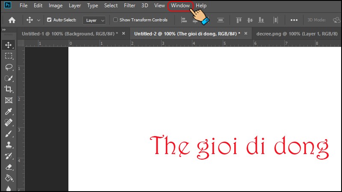Select the Lasso tool

[x=9, y=67]
